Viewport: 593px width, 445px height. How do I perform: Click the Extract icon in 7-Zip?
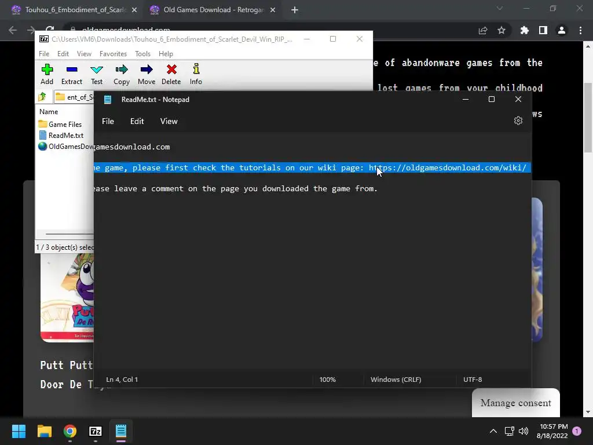point(71,74)
